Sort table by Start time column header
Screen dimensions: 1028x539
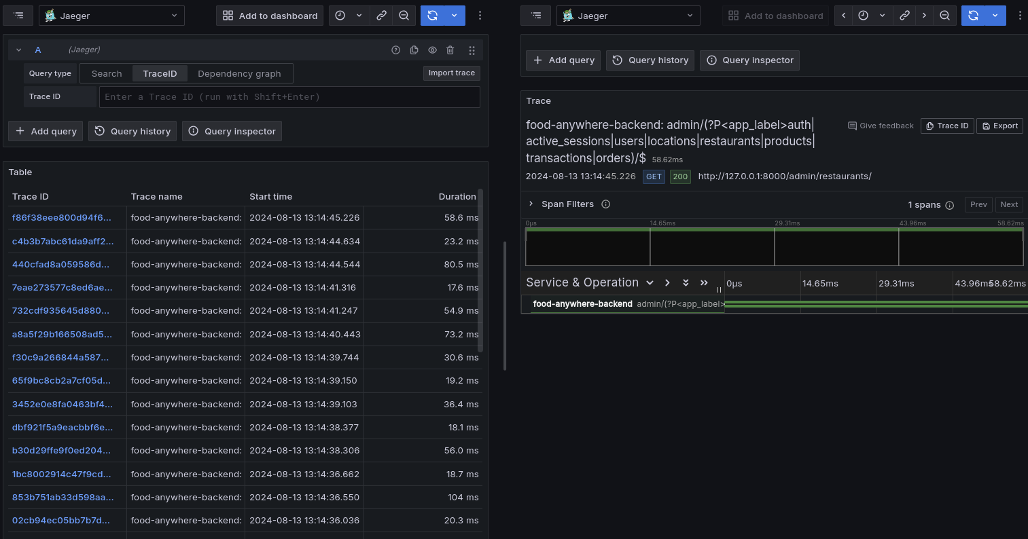pyautogui.click(x=270, y=196)
